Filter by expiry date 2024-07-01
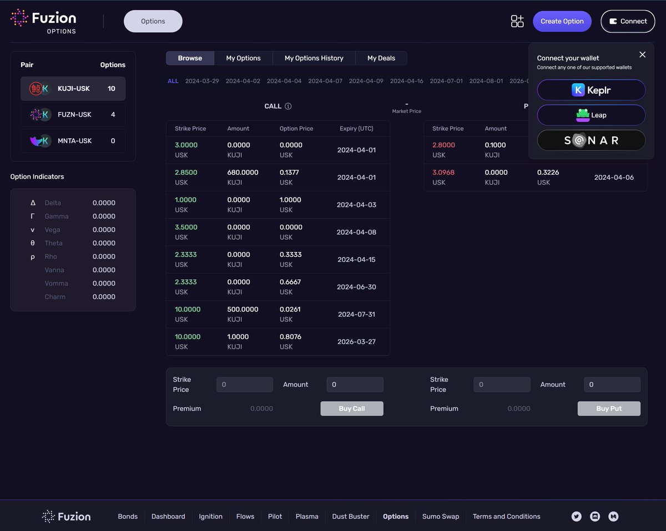Screen dimensions: 666x531 (446, 81)
